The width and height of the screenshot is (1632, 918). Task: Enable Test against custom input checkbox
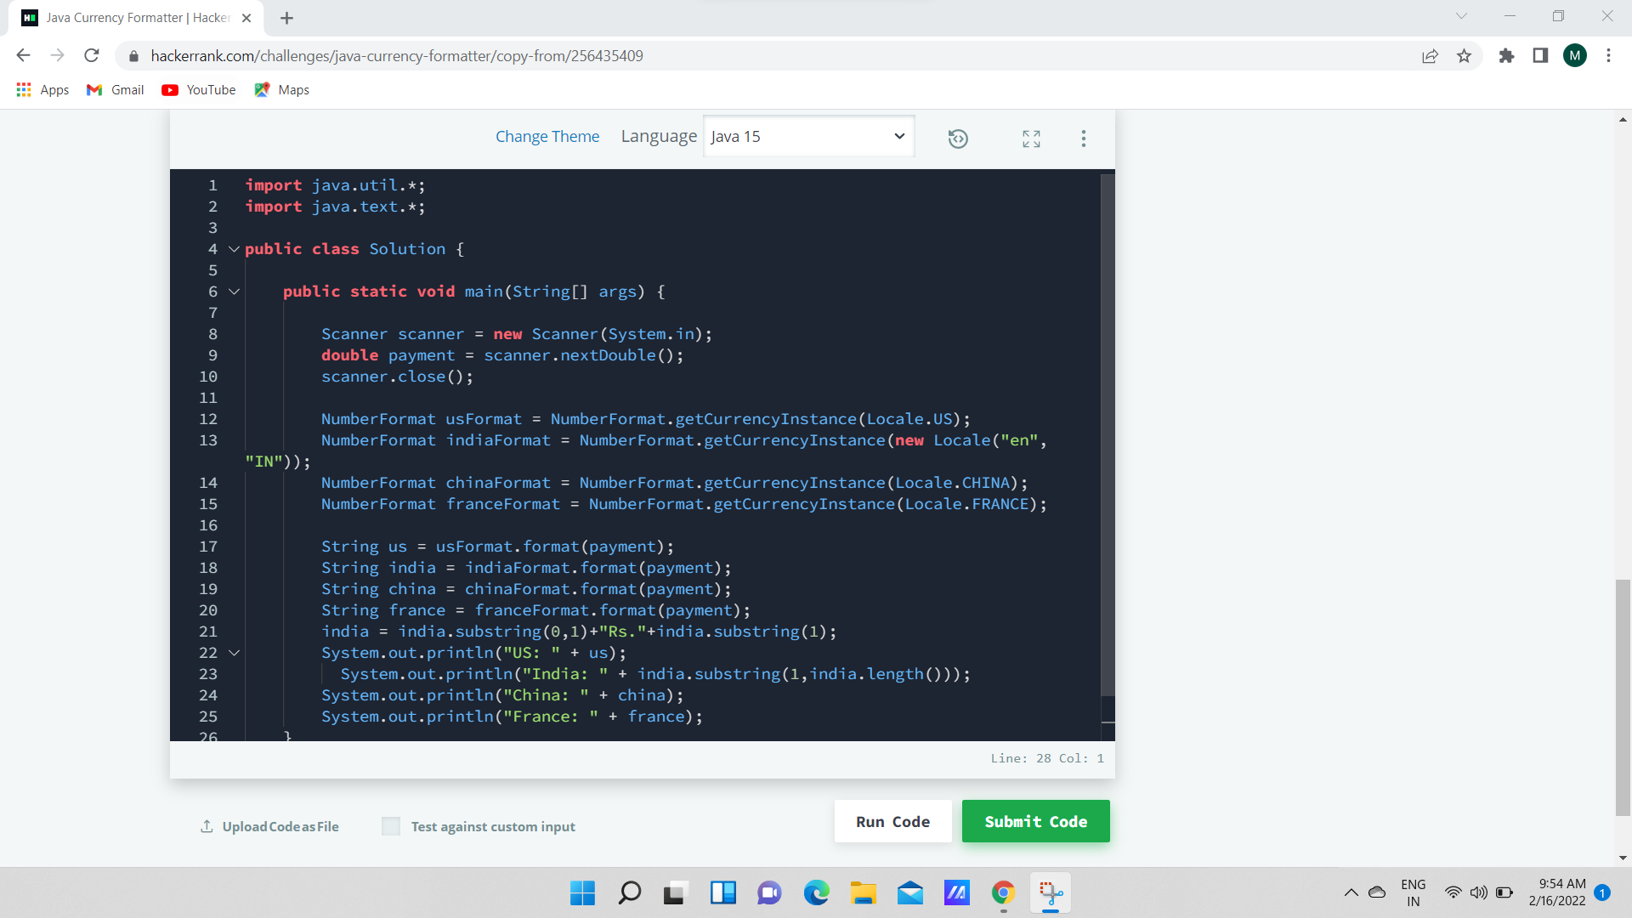click(391, 826)
